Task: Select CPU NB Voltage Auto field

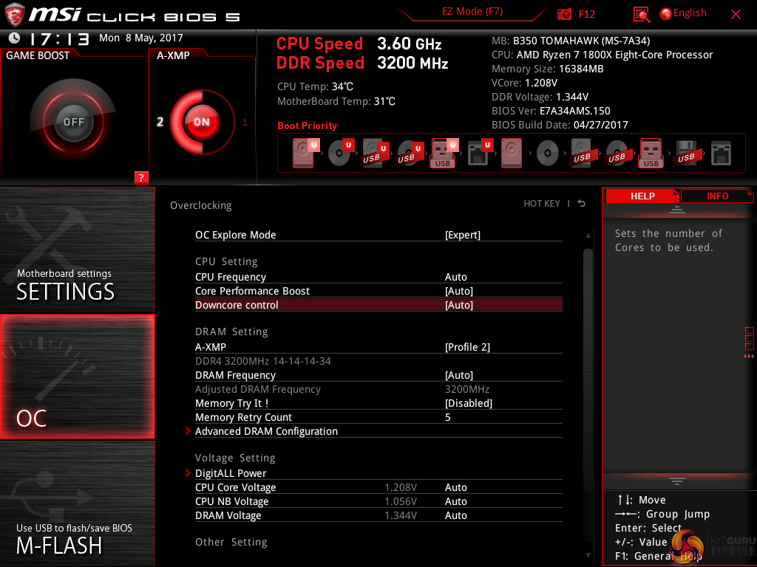Action: tap(455, 501)
